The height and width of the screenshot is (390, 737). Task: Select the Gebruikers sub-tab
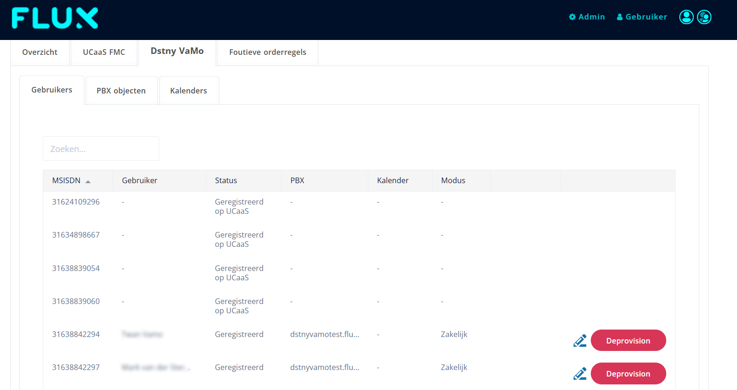(x=52, y=90)
